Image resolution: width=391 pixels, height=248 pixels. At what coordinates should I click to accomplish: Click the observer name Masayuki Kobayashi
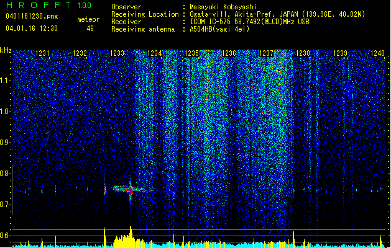point(223,7)
